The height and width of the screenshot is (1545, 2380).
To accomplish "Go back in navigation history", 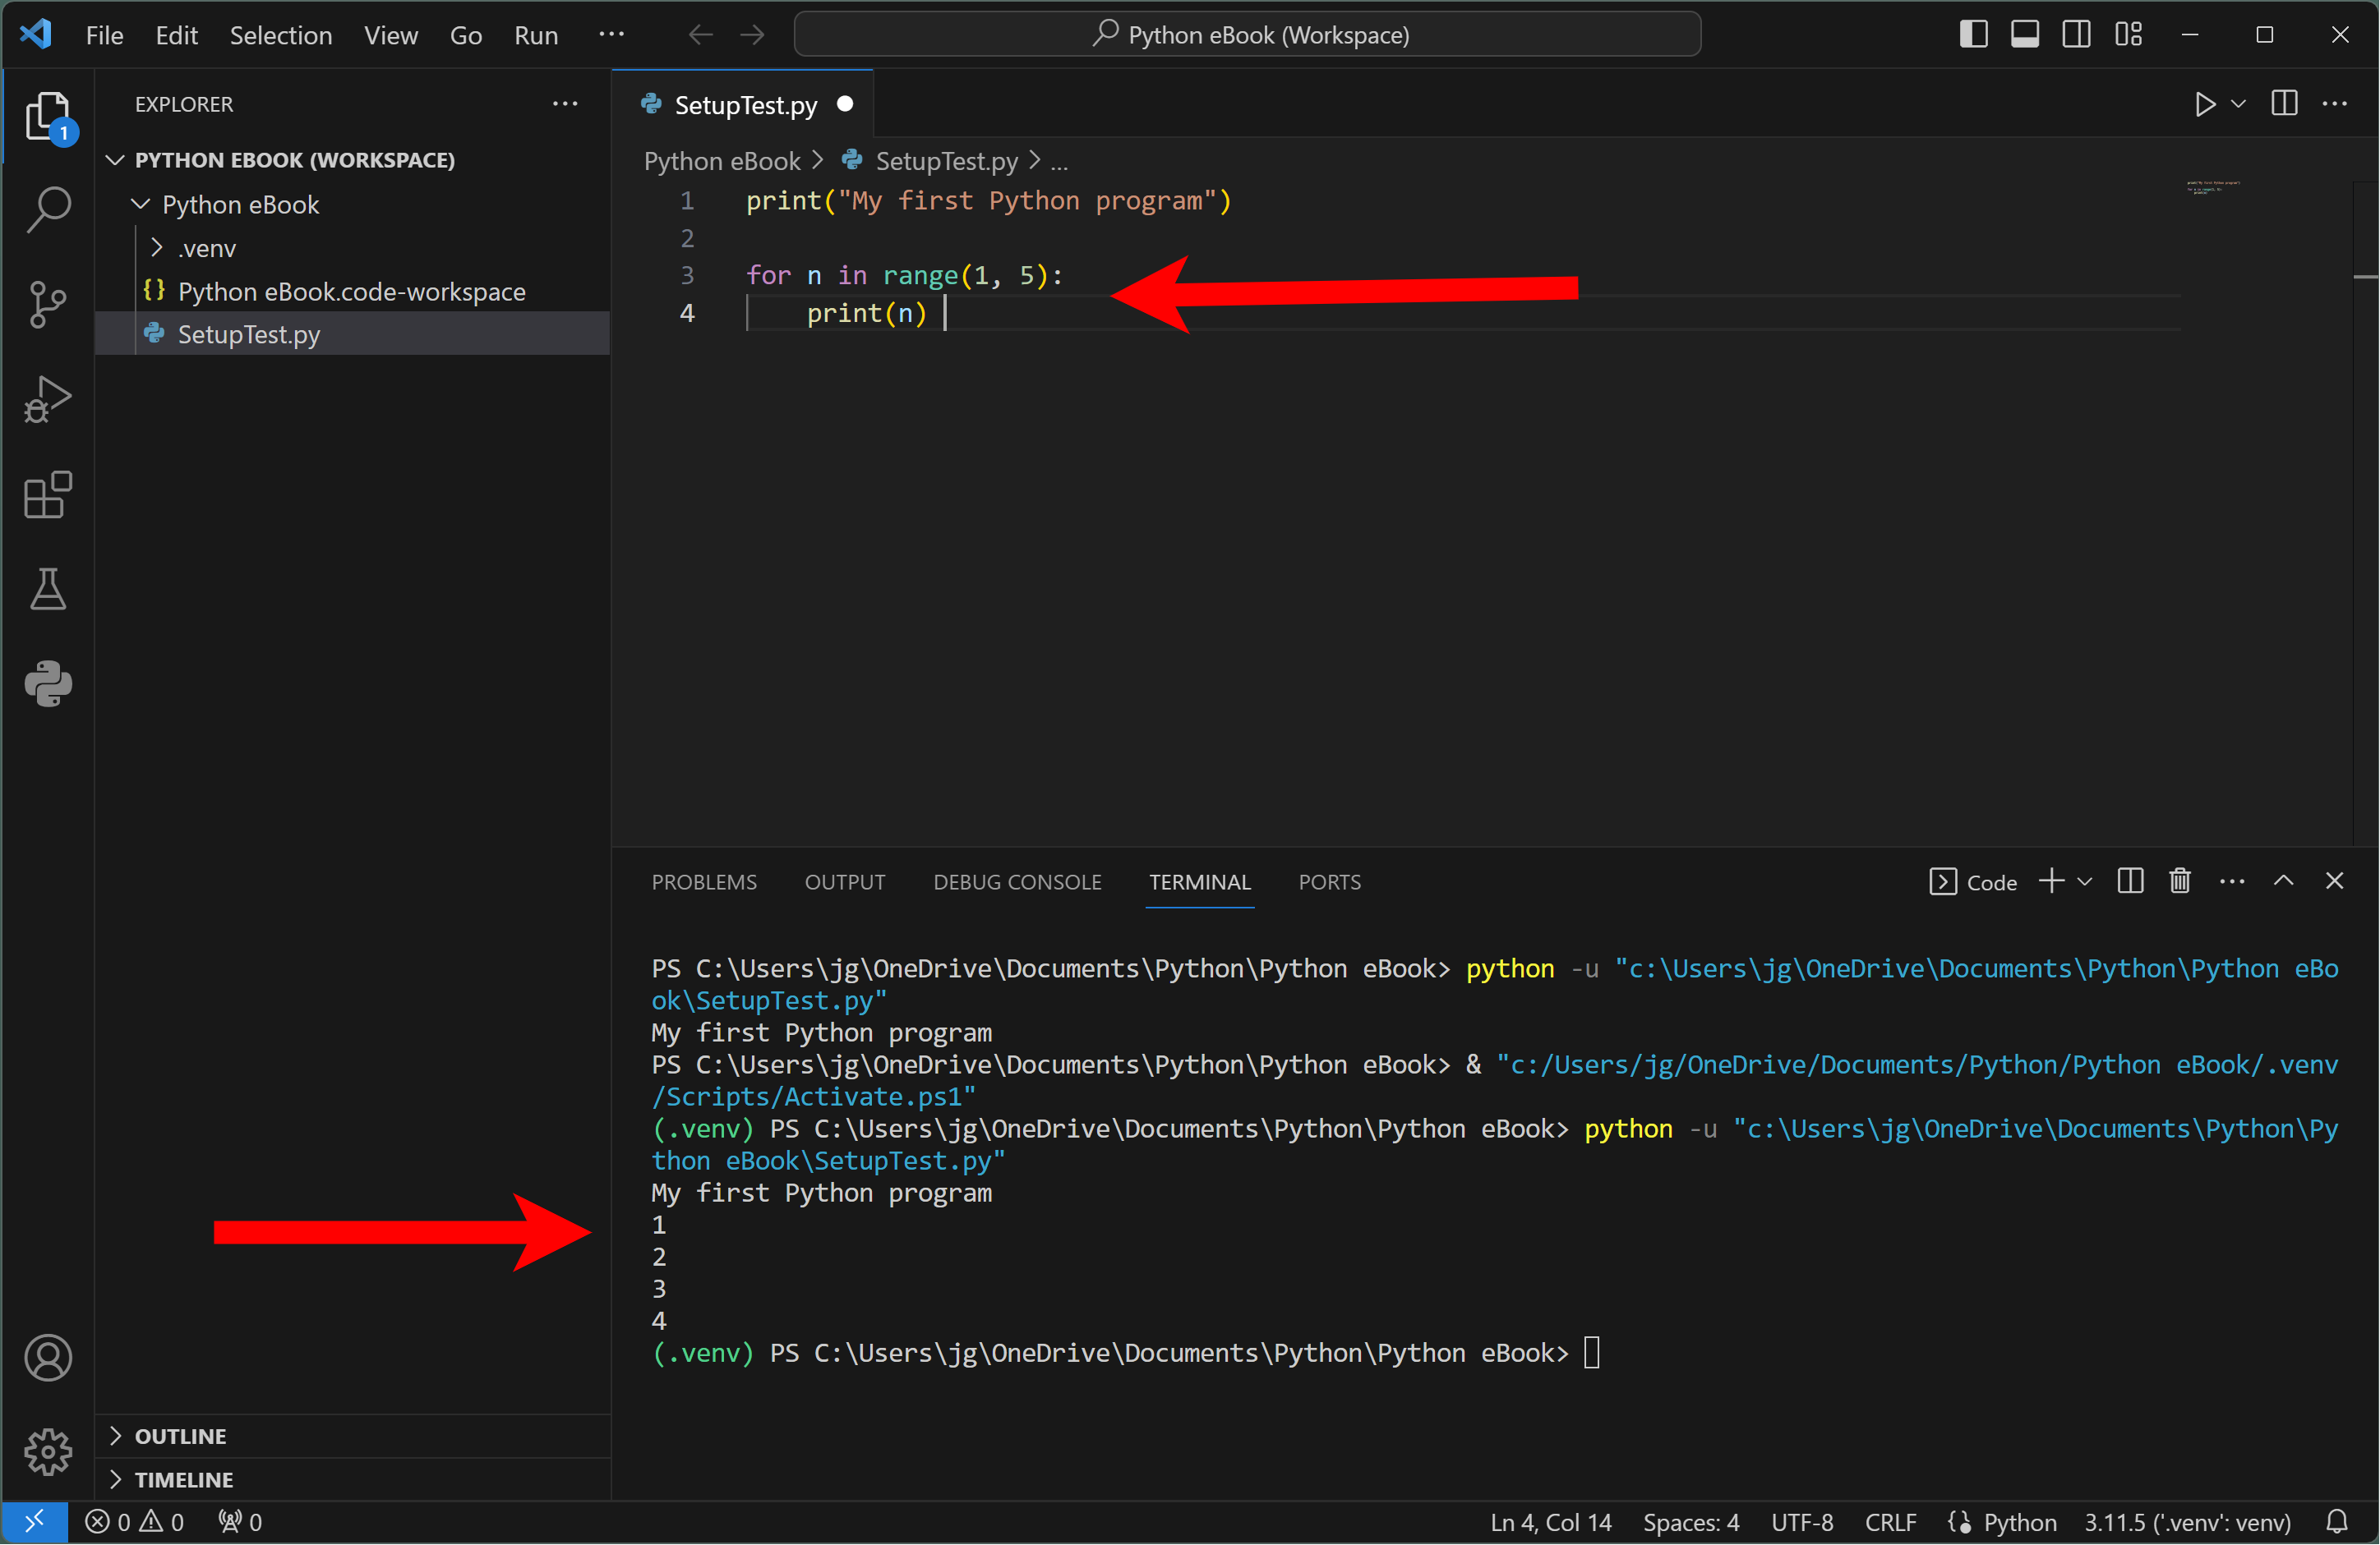I will click(700, 35).
